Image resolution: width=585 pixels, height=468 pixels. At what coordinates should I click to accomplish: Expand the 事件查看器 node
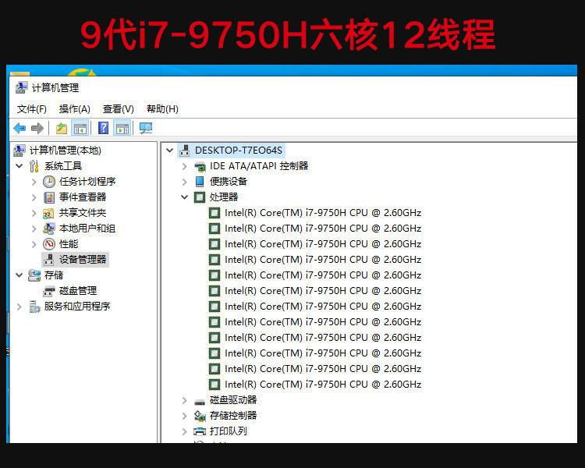(x=34, y=197)
